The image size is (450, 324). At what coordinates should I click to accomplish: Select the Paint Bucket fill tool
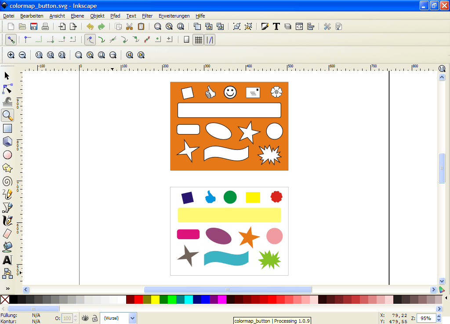pyautogui.click(x=7, y=247)
